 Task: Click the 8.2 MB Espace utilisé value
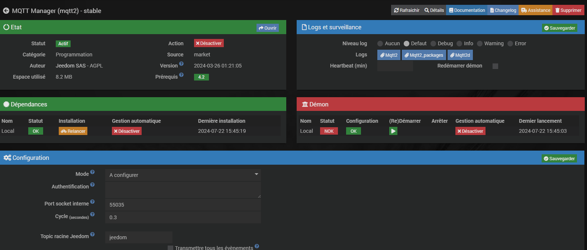pos(64,77)
